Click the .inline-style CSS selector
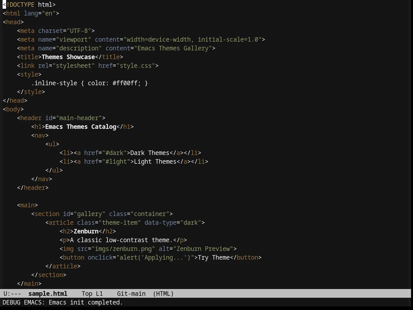The image size is (413, 310). point(54,83)
